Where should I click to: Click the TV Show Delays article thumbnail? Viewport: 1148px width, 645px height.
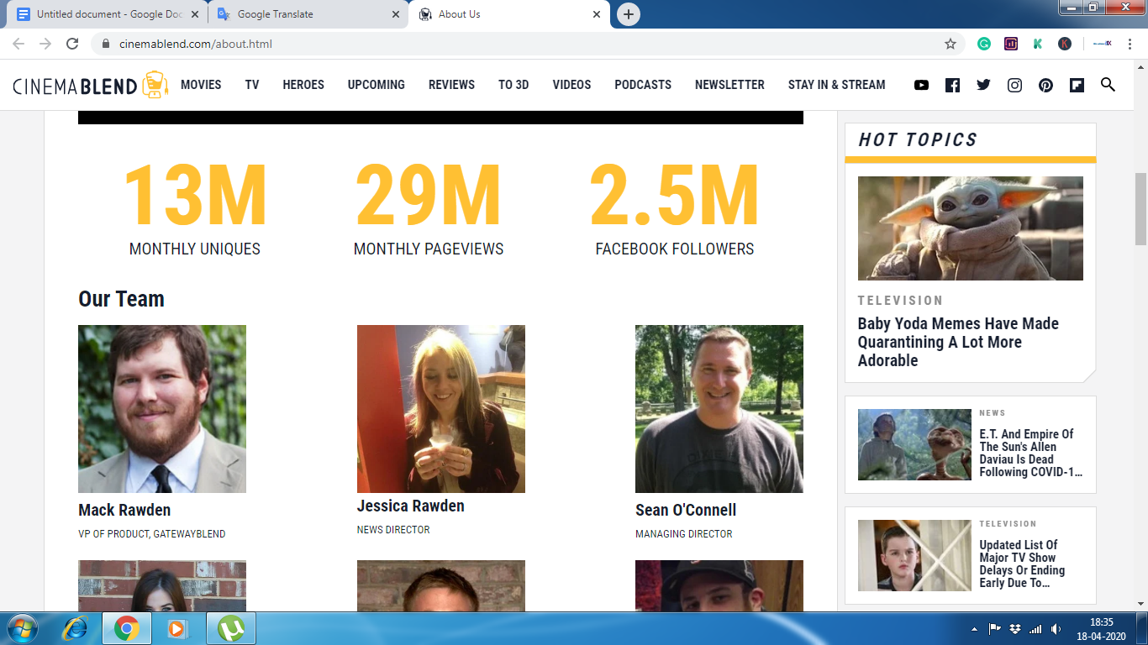(x=914, y=555)
